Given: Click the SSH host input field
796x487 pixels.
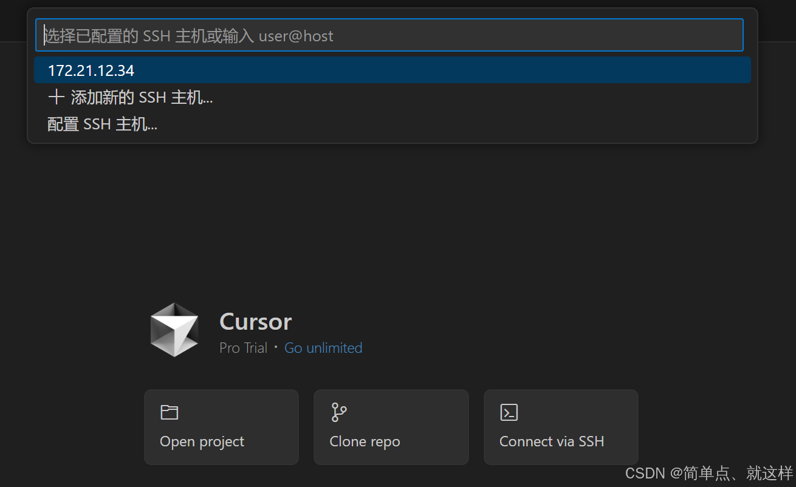Looking at the screenshot, I should pyautogui.click(x=389, y=35).
